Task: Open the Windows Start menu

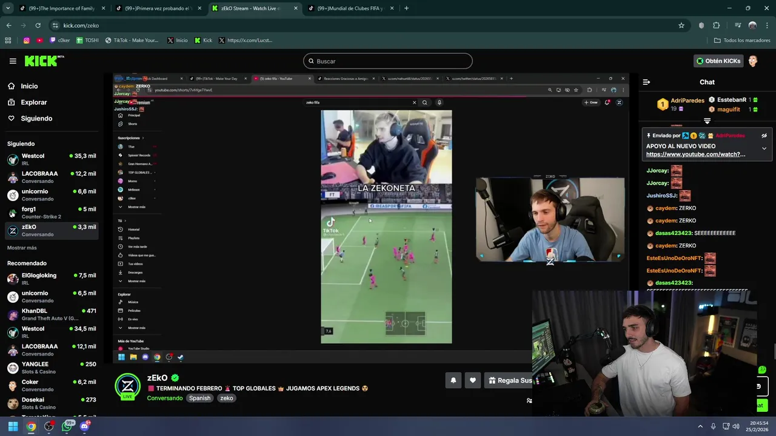Action: point(13,426)
